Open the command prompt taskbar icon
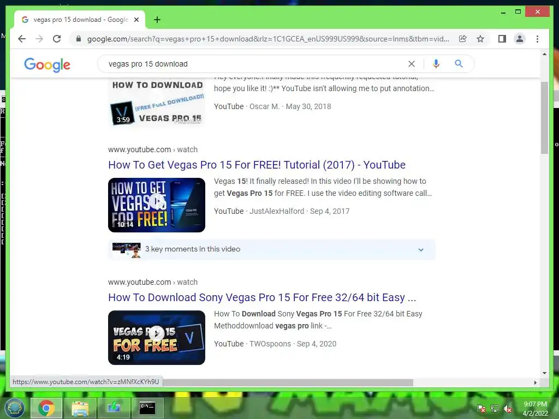This screenshot has width=559, height=419. (147, 408)
